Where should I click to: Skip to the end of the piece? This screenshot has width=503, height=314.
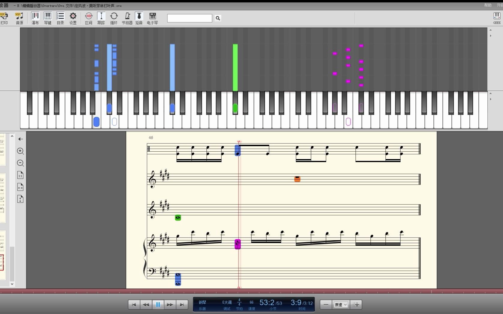pos(182,304)
